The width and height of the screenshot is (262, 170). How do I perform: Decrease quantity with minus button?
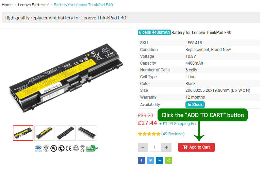click(143, 147)
